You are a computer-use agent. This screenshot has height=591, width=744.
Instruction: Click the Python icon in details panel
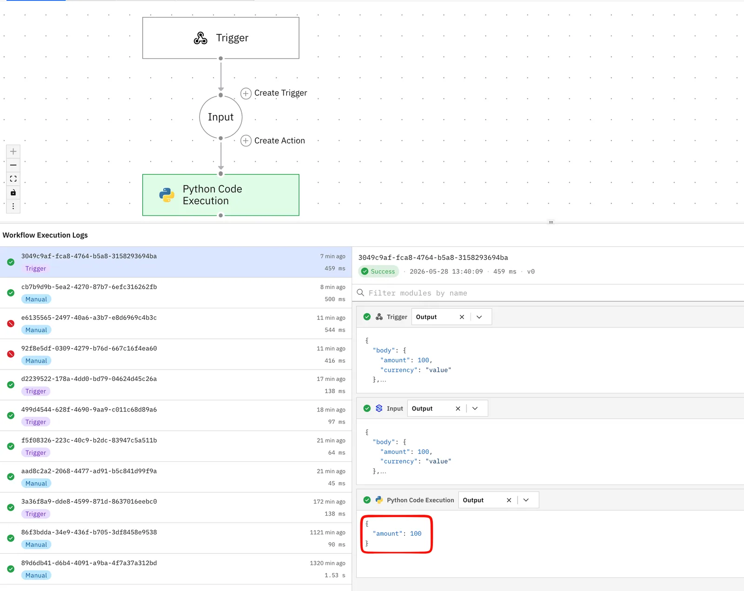point(379,500)
